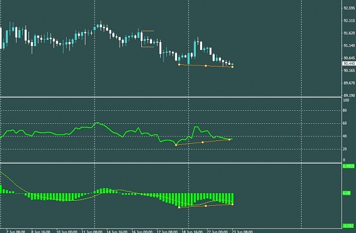Select the middle anchor of the RSI trendline
Viewport: 356px width, 233px height.
click(203, 142)
